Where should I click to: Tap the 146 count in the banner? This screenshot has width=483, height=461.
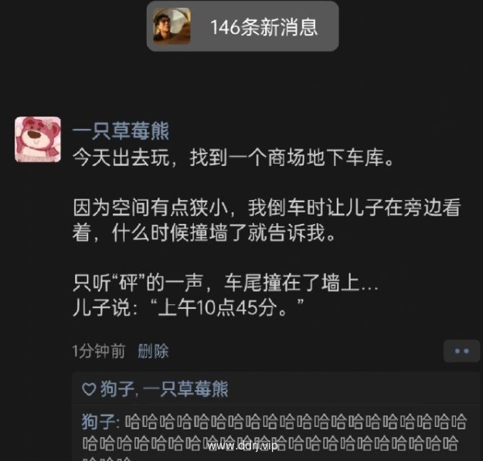pos(225,27)
